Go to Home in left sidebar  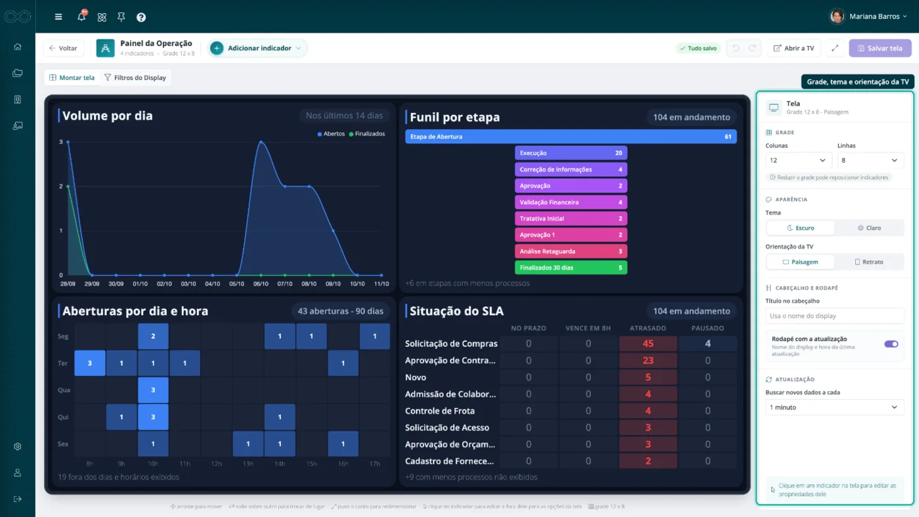[x=18, y=47]
